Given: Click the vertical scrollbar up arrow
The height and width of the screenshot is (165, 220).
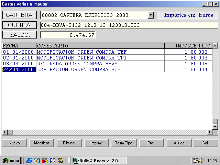Looking at the screenshot, I should click(x=215, y=46).
